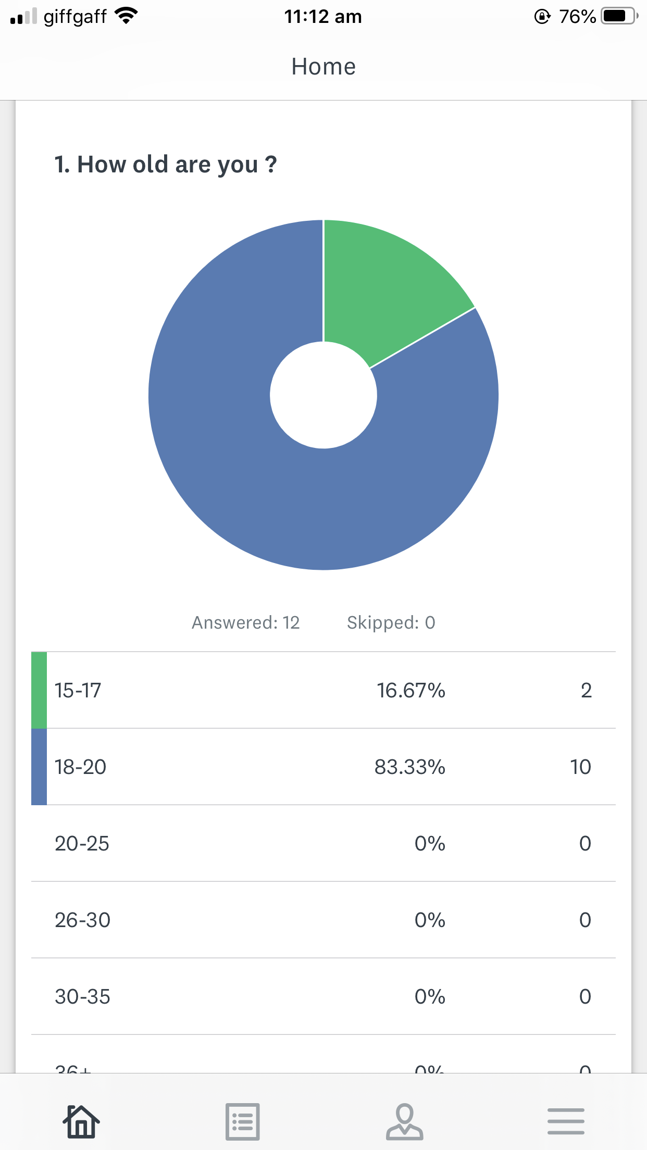Tap the battery indicator icon
Viewport: 647px width, 1150px height.
tap(619, 16)
